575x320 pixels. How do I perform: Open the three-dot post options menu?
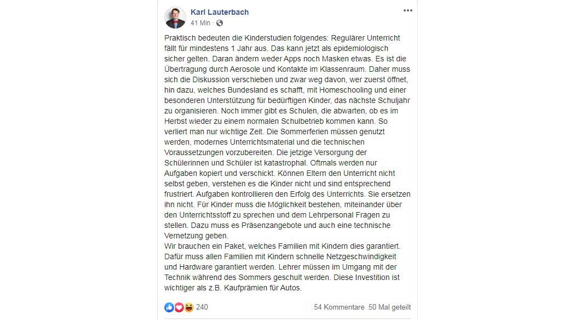click(x=408, y=10)
